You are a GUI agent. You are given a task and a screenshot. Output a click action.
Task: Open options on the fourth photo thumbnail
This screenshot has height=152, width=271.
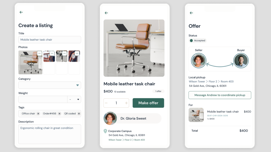pos(77,53)
